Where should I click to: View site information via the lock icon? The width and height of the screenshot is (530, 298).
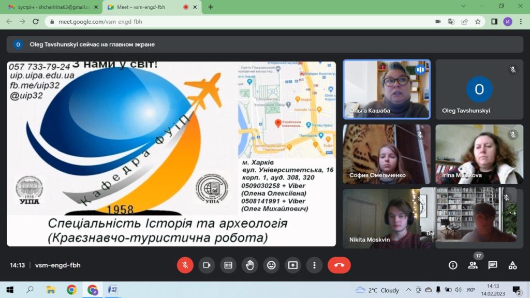52,22
